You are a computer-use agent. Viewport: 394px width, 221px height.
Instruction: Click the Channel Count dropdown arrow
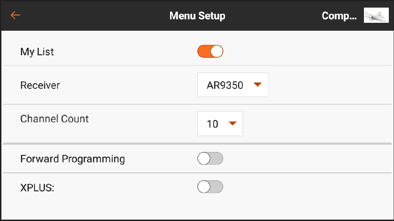(233, 123)
